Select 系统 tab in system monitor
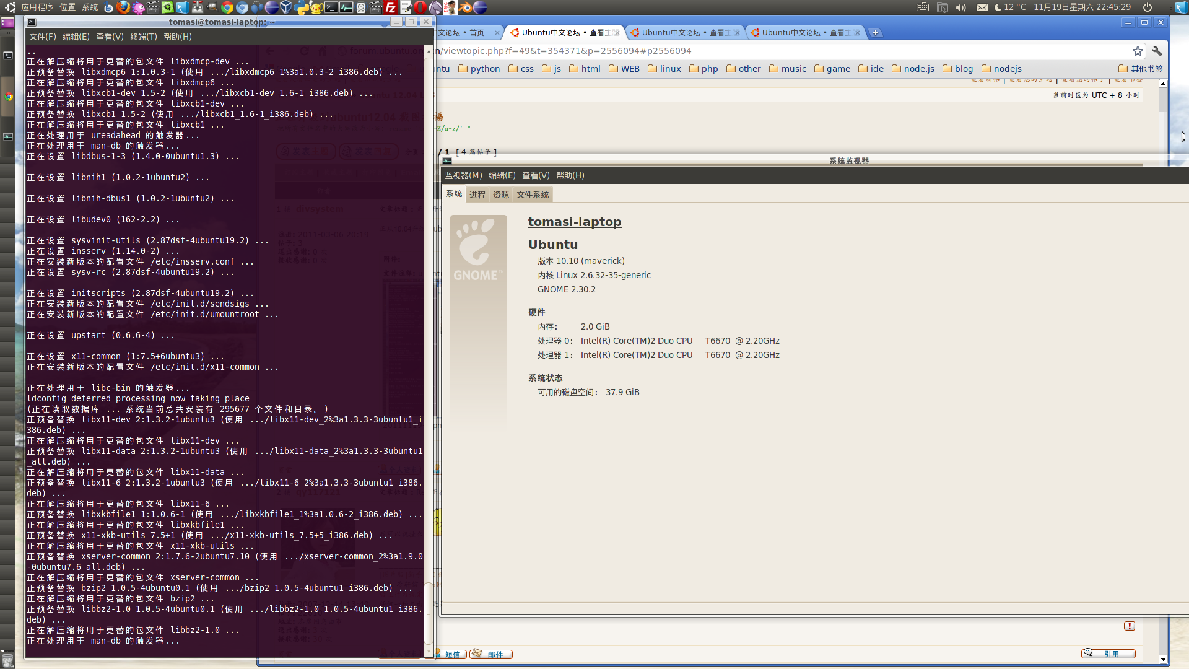 [454, 194]
